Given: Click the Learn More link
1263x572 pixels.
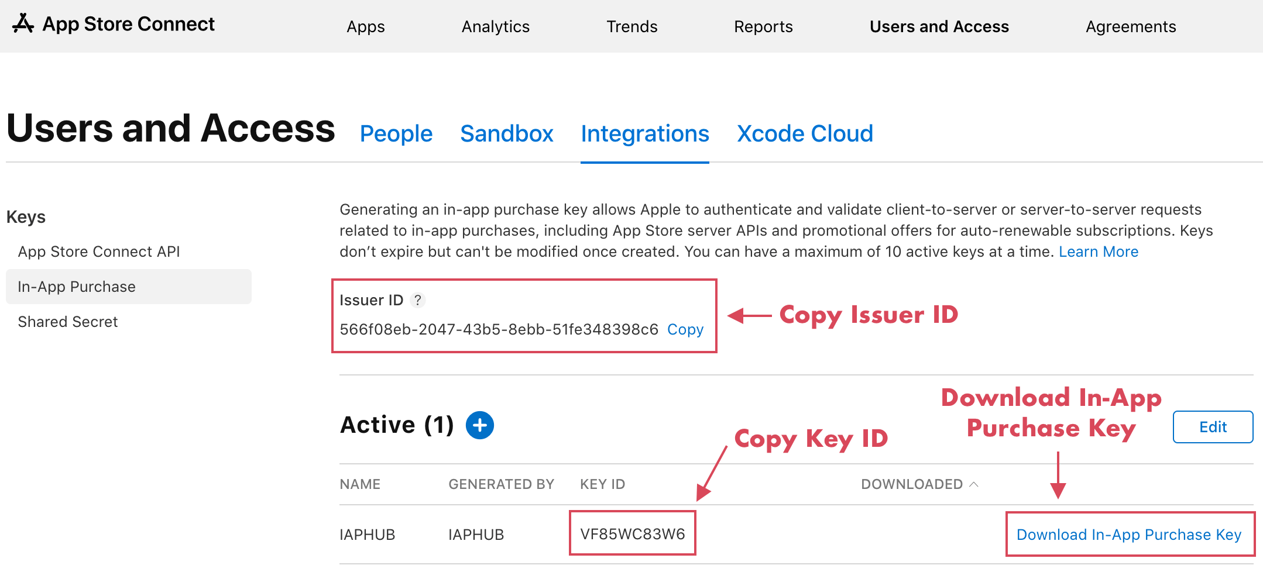Looking at the screenshot, I should (x=1099, y=251).
